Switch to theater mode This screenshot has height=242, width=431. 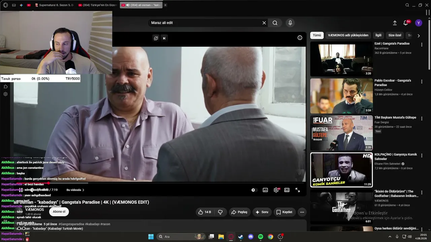pyautogui.click(x=287, y=190)
